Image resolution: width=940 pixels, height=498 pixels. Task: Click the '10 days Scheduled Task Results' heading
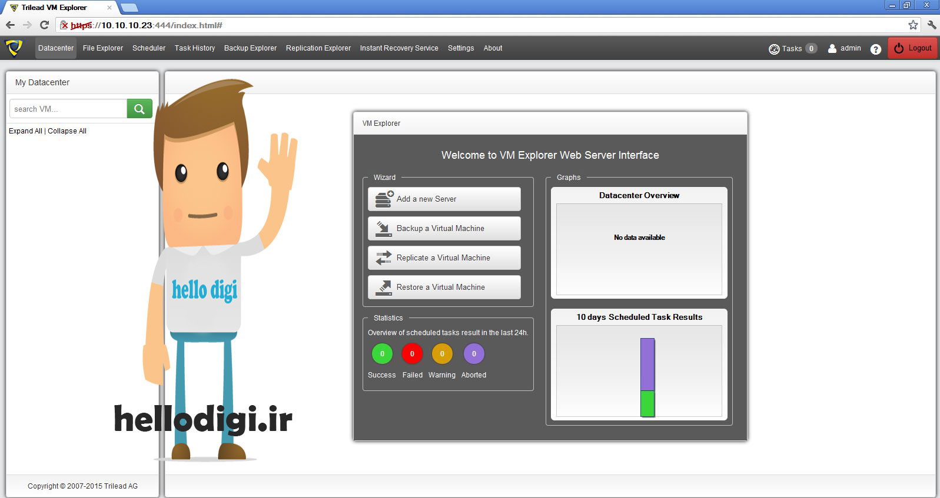pyautogui.click(x=639, y=317)
